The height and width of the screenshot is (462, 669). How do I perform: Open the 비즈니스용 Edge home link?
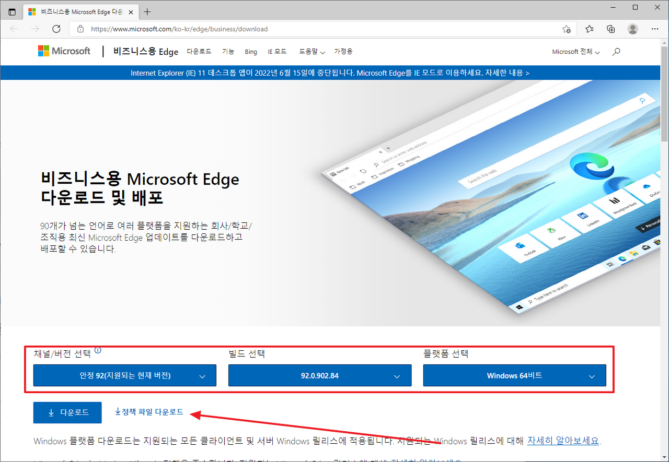tap(146, 52)
